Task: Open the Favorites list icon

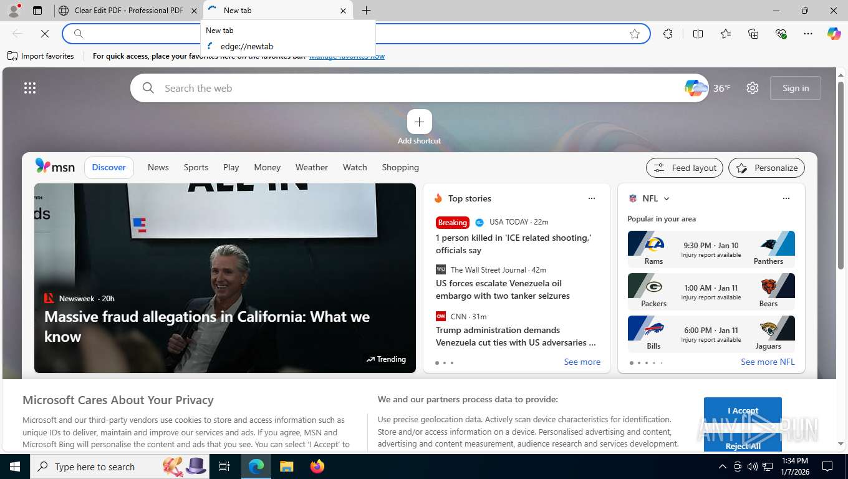Action: [726, 34]
